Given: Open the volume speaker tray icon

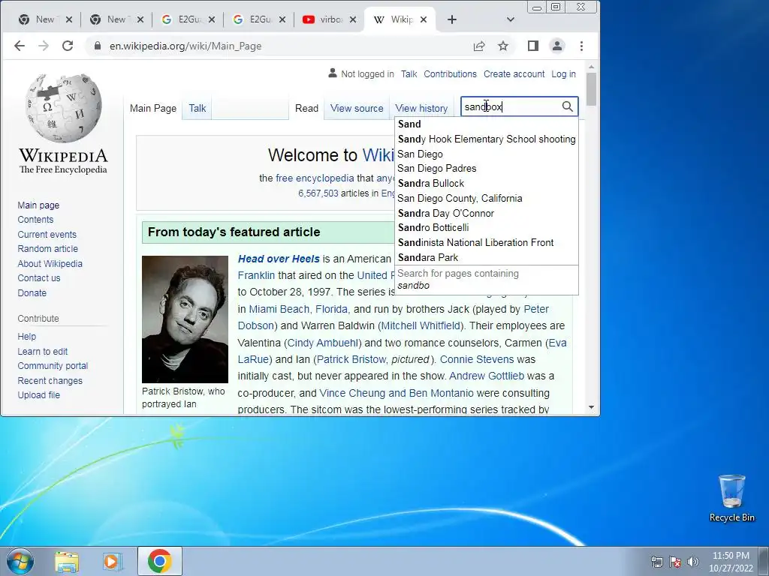Looking at the screenshot, I should pyautogui.click(x=692, y=562).
